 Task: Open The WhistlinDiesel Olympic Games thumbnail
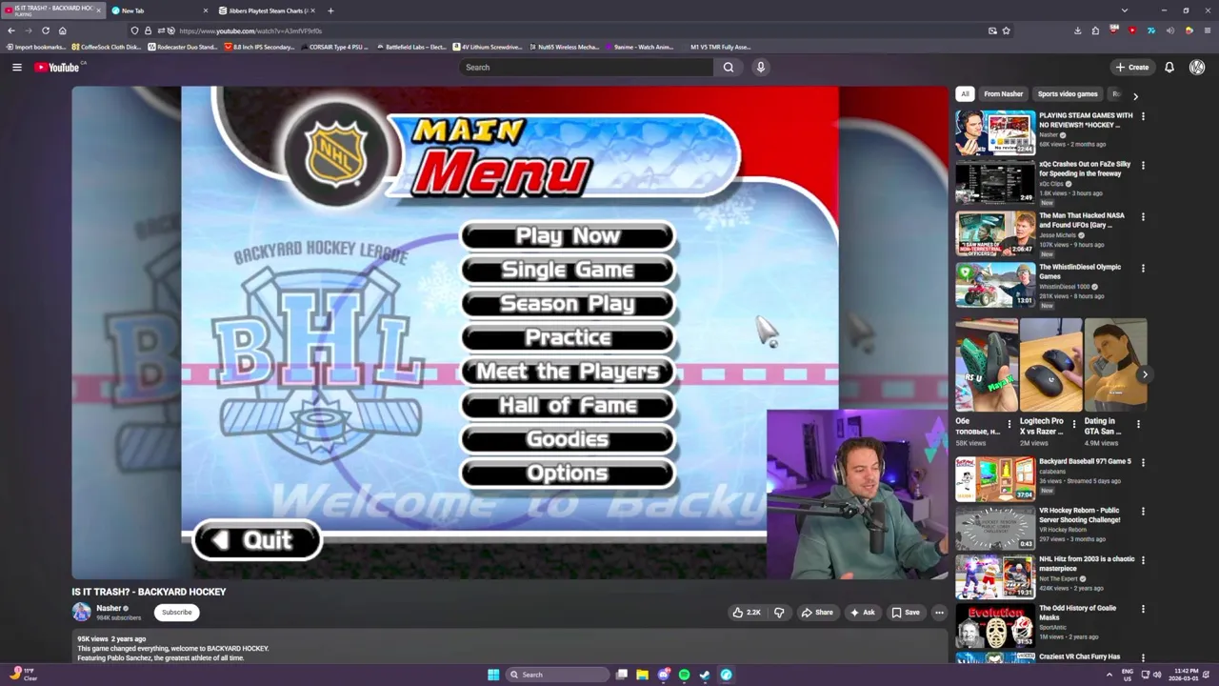pyautogui.click(x=995, y=285)
